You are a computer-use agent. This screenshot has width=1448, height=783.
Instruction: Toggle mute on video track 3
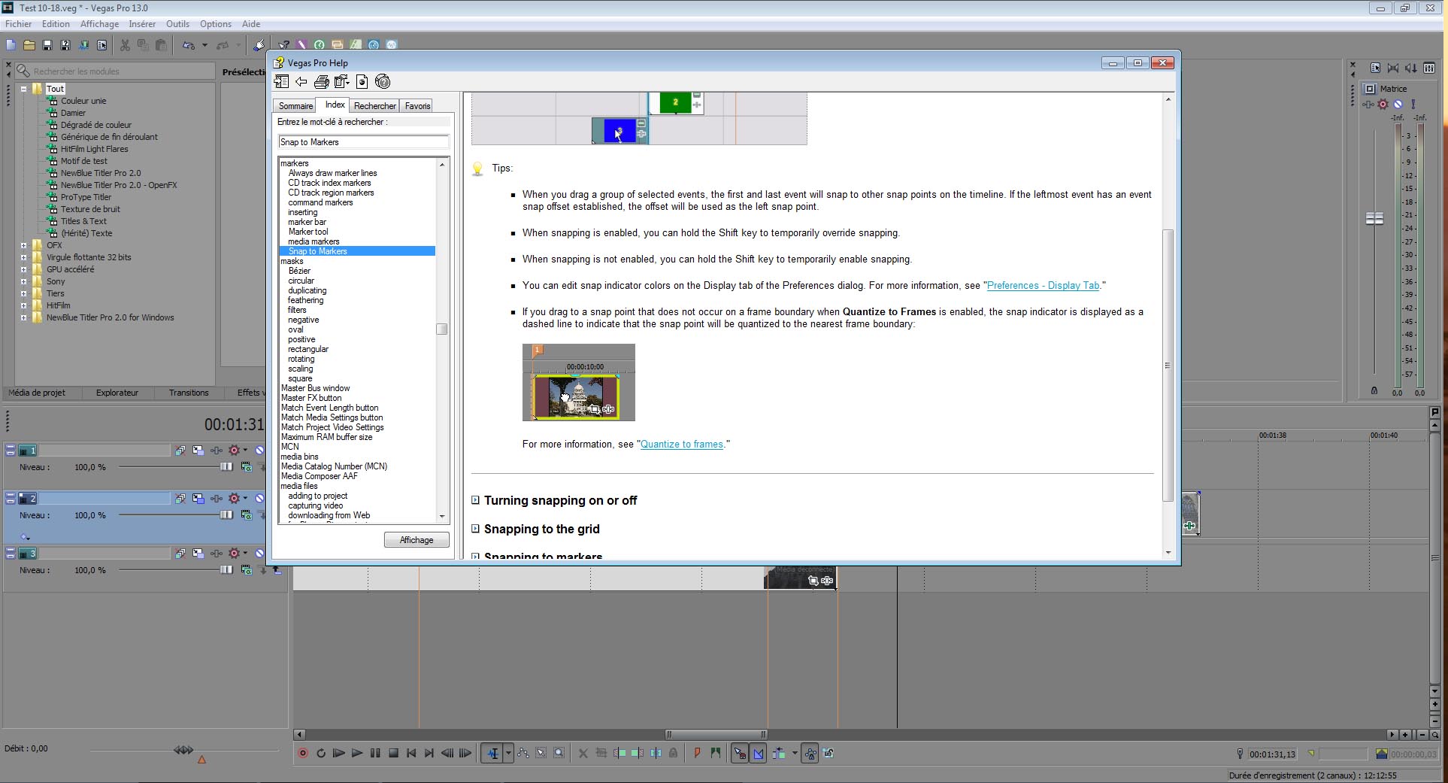coord(259,554)
